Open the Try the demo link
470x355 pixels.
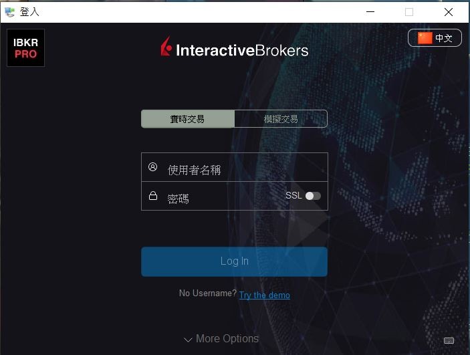point(264,295)
